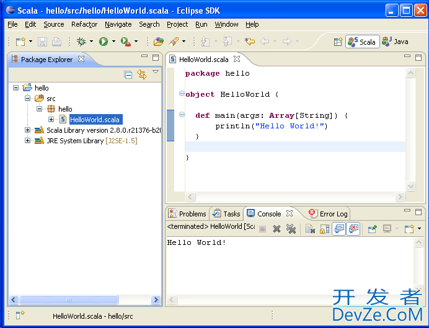Click the Last Edit Location icon

[x=250, y=42]
